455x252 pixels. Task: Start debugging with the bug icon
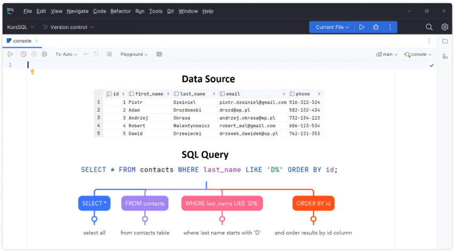point(376,27)
